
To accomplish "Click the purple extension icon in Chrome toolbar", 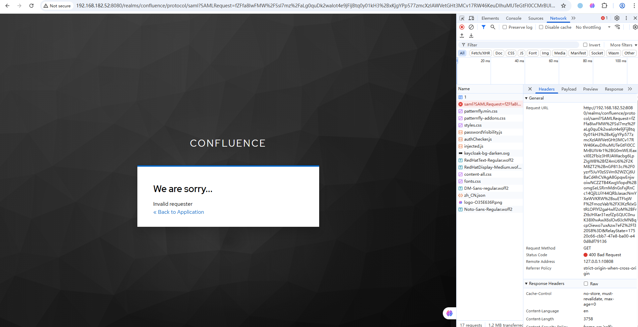I will tap(592, 6).
